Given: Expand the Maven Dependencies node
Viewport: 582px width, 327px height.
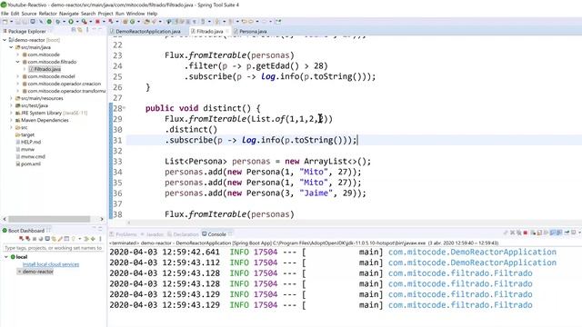Looking at the screenshot, I should click(x=11, y=120).
